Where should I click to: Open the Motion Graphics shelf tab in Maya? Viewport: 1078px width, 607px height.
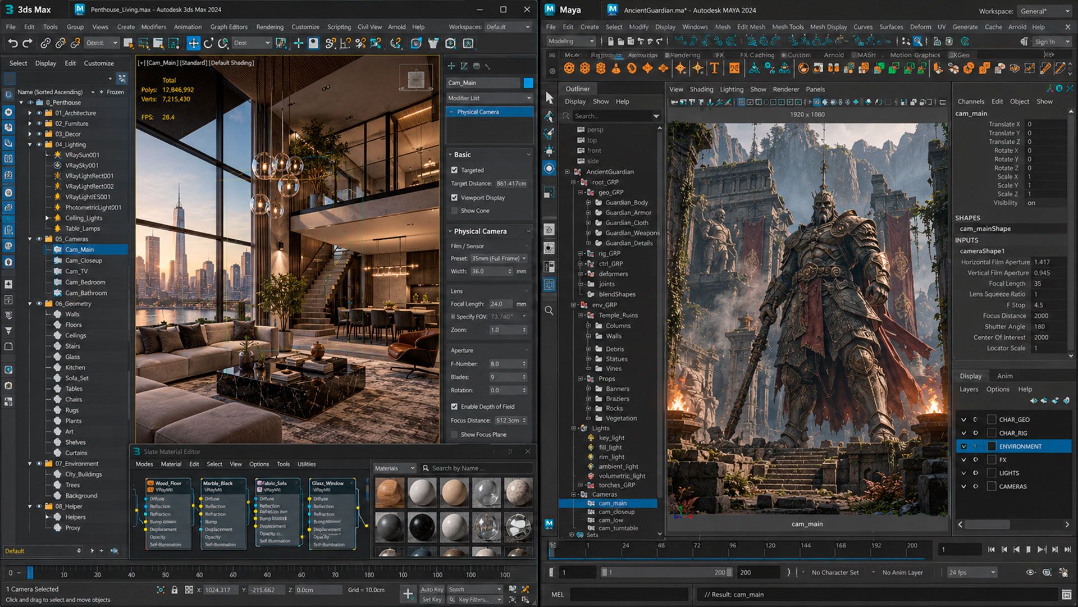point(915,54)
